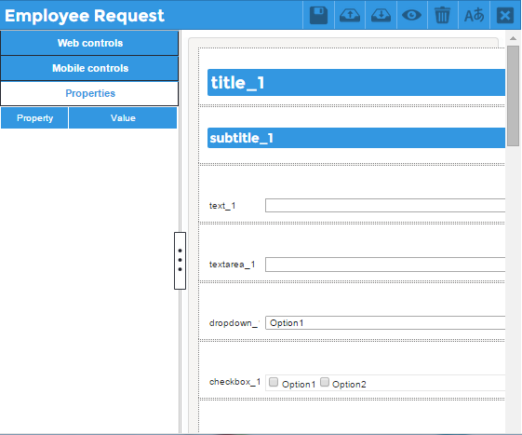Image resolution: width=522 pixels, height=435 pixels.
Task: Click the Value column header
Action: click(123, 118)
